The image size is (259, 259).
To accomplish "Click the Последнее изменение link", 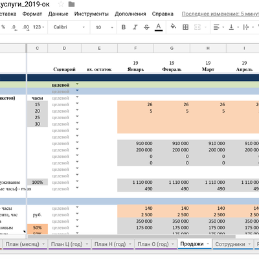I will [220, 14].
